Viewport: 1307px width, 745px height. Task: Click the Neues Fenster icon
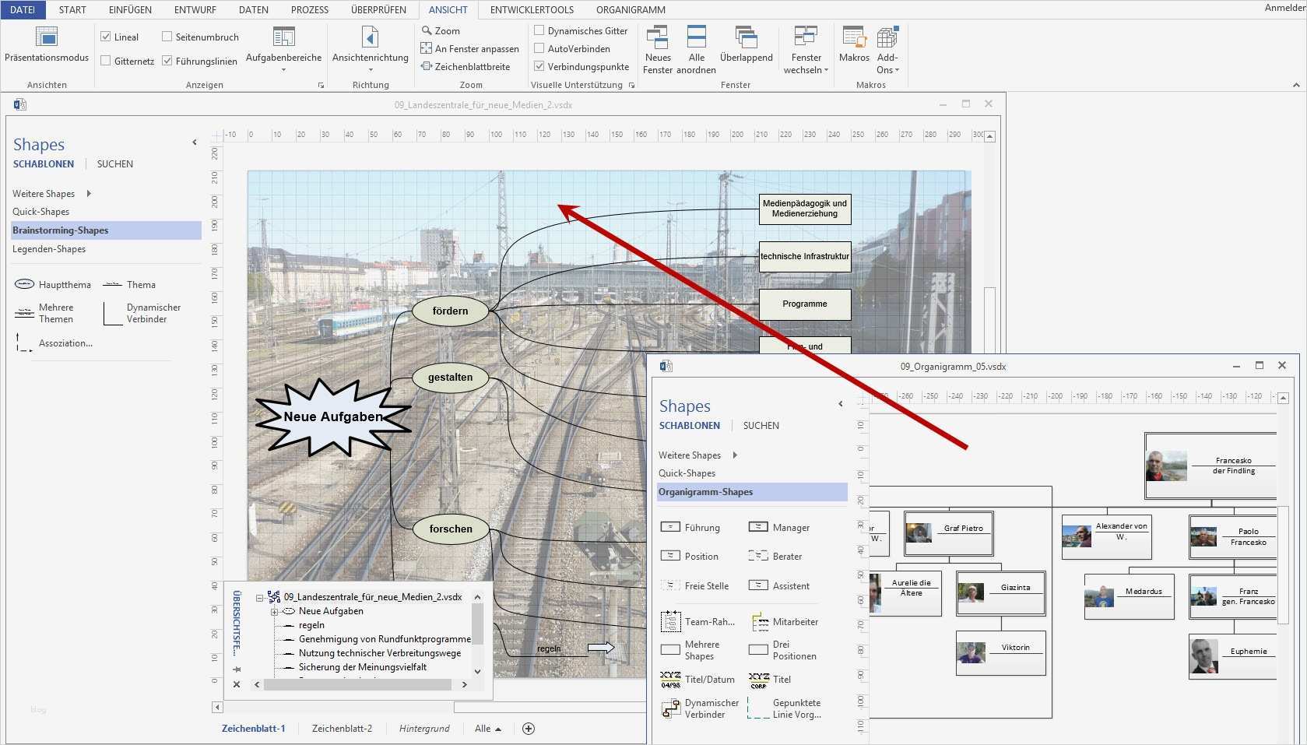pyautogui.click(x=658, y=37)
